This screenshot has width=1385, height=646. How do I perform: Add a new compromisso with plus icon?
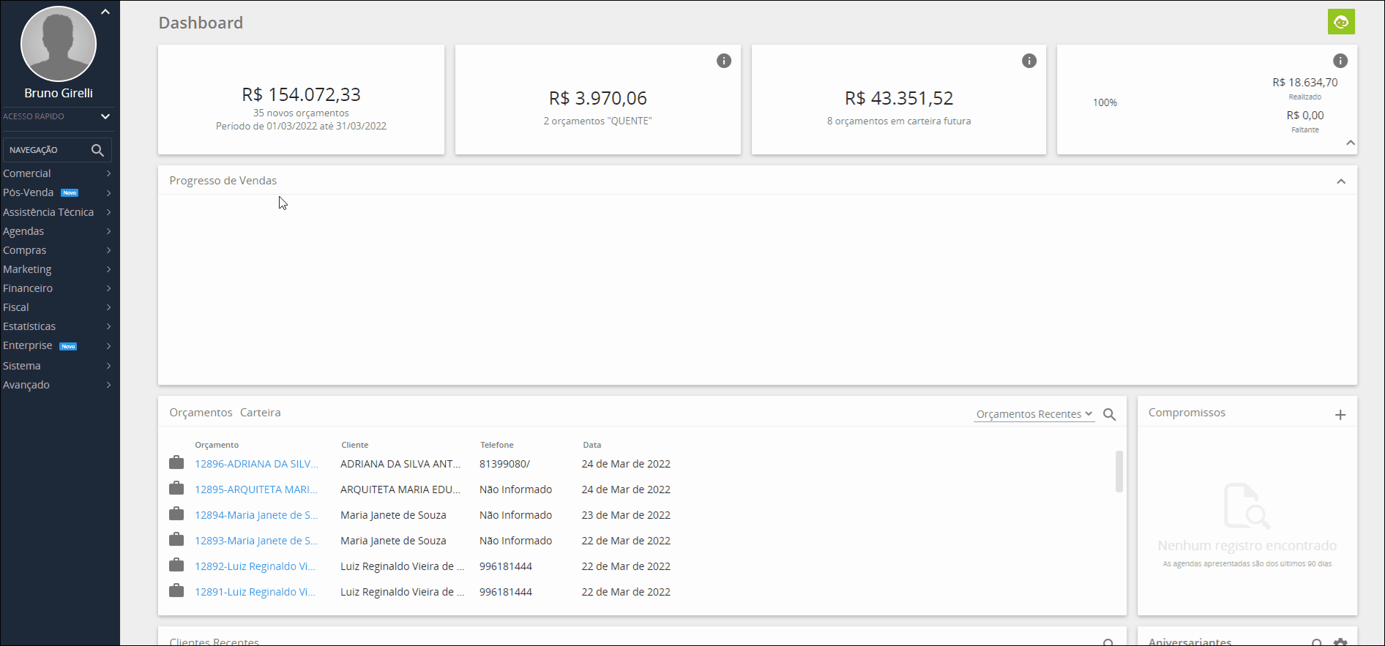(1340, 415)
